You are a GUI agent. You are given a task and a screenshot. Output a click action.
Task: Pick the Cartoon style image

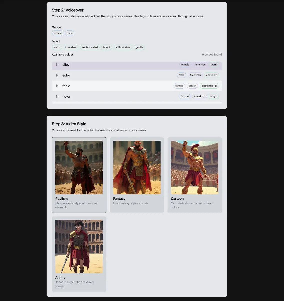click(x=195, y=168)
